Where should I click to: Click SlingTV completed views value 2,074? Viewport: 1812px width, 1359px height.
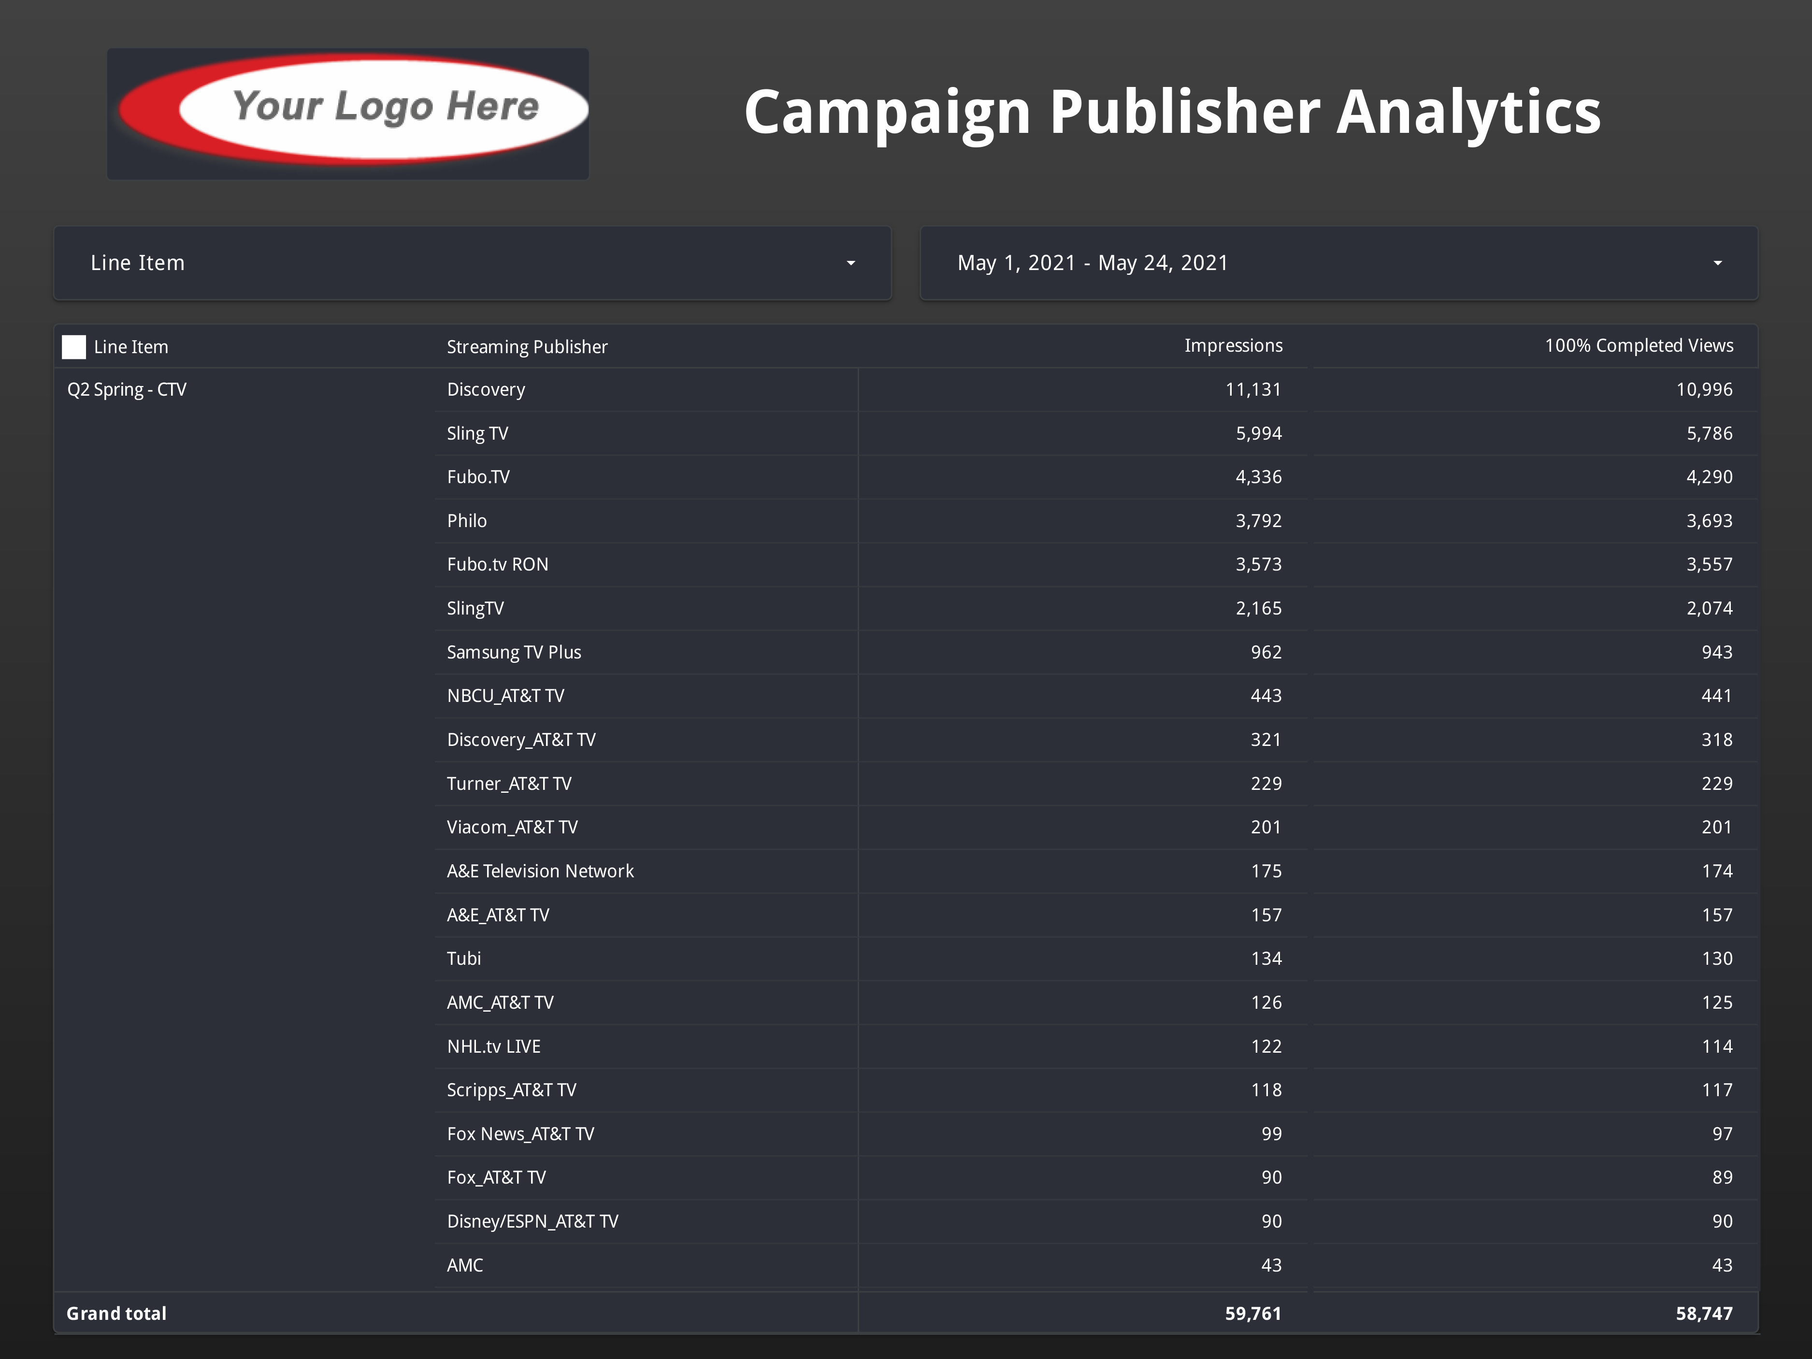click(1710, 609)
